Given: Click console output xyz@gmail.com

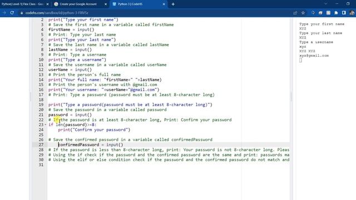Looking at the screenshot, I should click(x=314, y=56).
